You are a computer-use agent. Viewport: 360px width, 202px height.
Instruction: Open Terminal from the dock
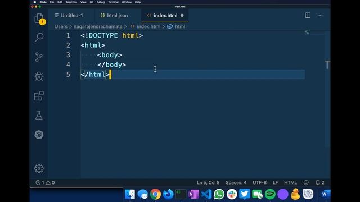181,194
